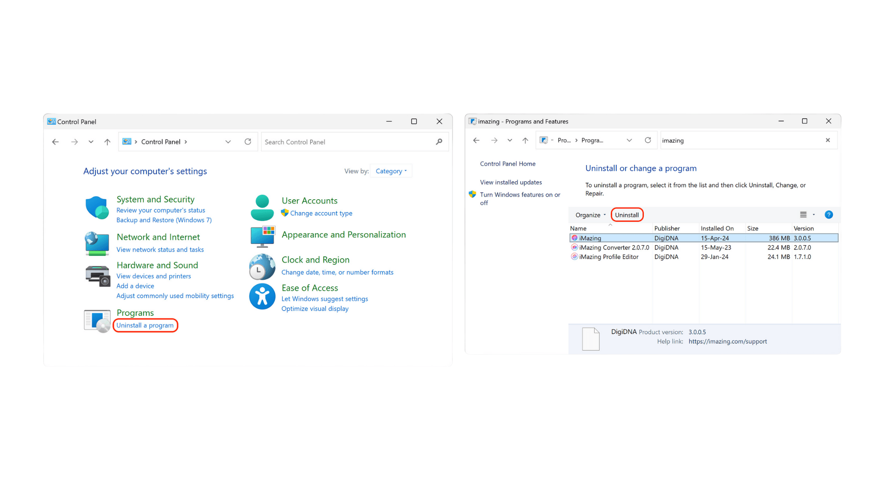Screen dimensions: 885x497
Task: Click the Network and Internet globe icon
Action: coord(97,243)
